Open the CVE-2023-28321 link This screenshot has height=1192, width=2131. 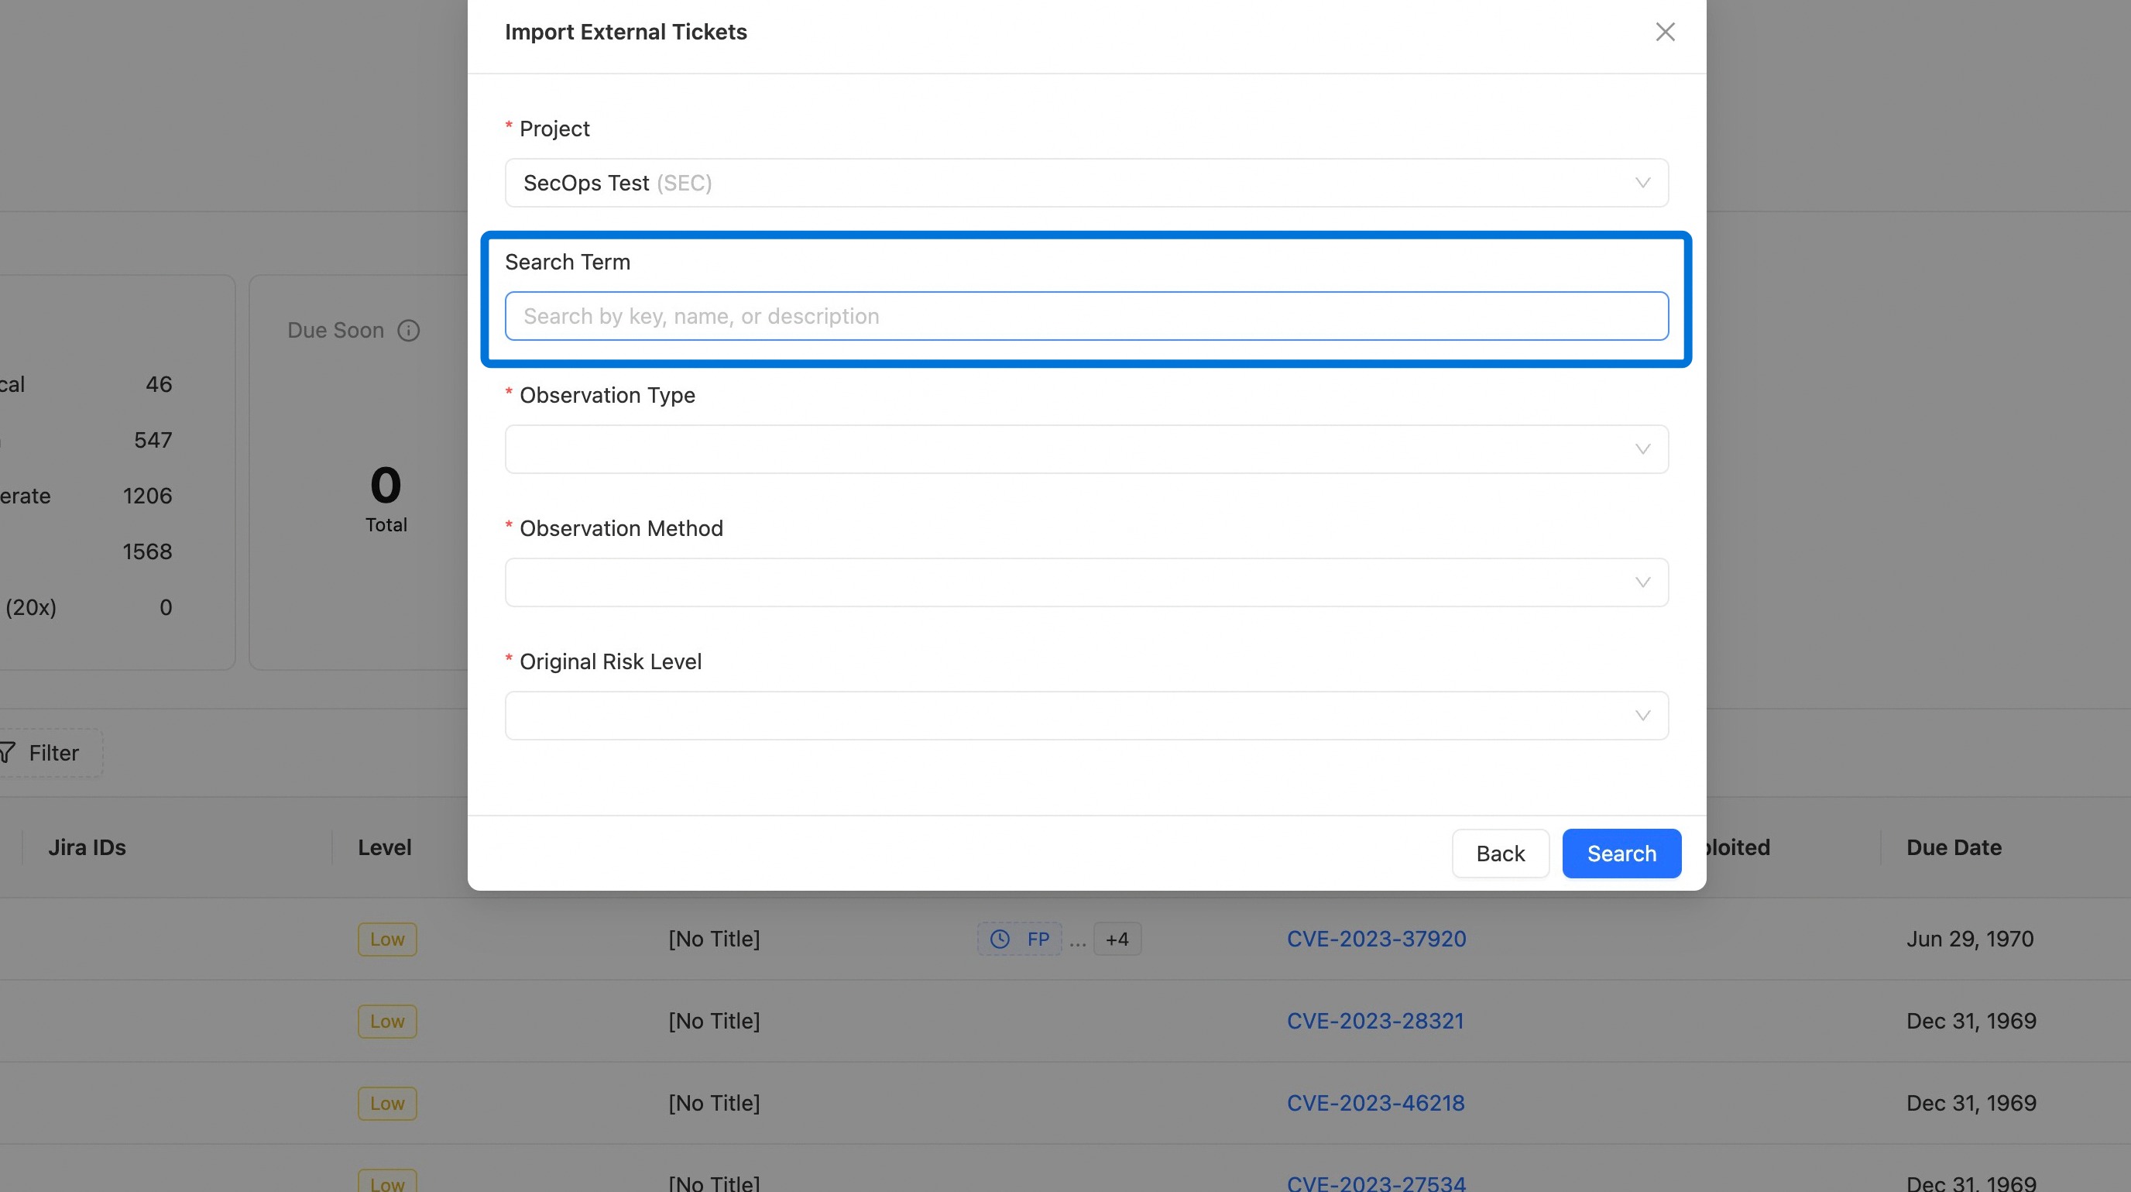pos(1375,1021)
